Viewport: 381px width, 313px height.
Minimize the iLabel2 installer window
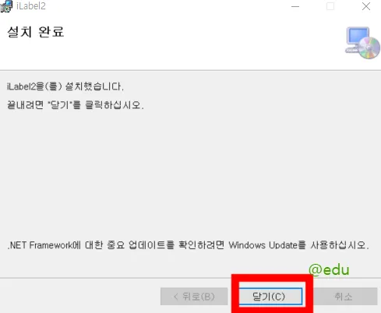(295, 6)
